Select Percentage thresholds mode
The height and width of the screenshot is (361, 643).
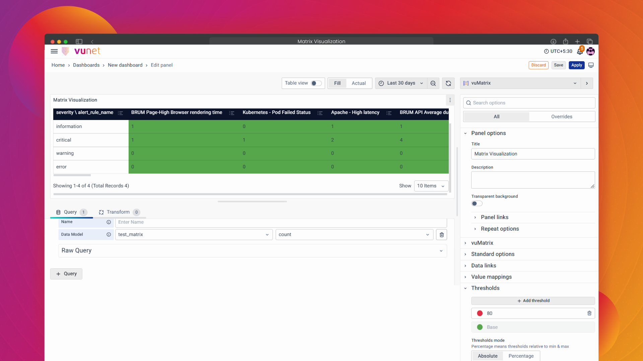coord(521,356)
